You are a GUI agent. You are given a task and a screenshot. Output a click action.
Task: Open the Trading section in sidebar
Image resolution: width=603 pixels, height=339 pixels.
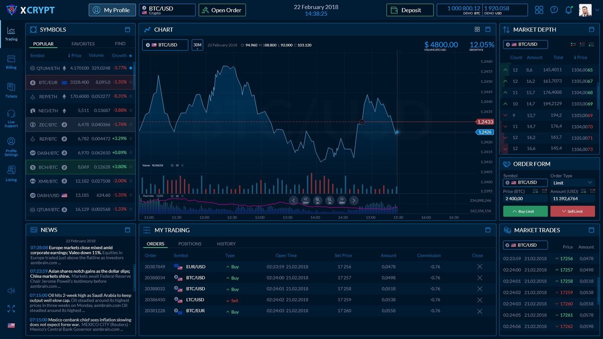(x=11, y=33)
